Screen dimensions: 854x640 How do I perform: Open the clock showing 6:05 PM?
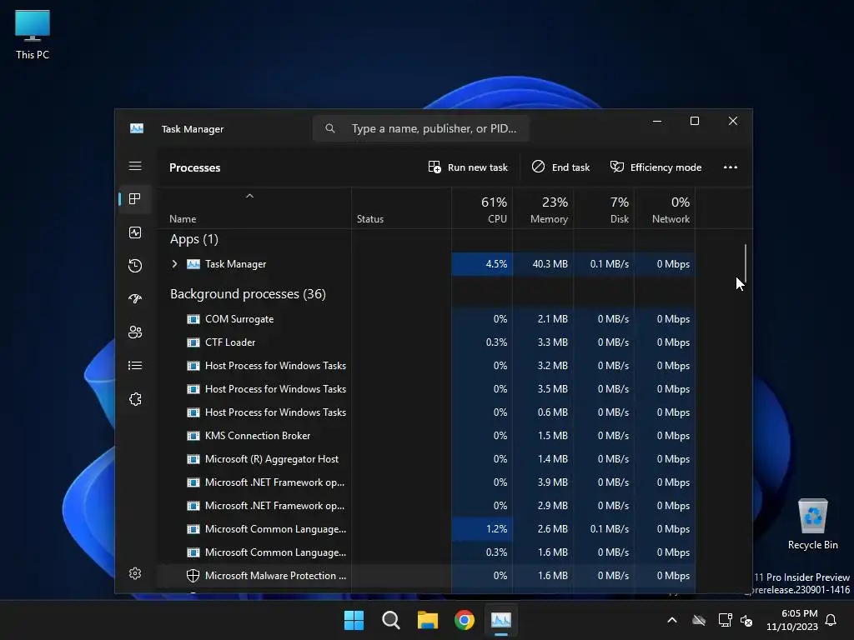pyautogui.click(x=792, y=620)
